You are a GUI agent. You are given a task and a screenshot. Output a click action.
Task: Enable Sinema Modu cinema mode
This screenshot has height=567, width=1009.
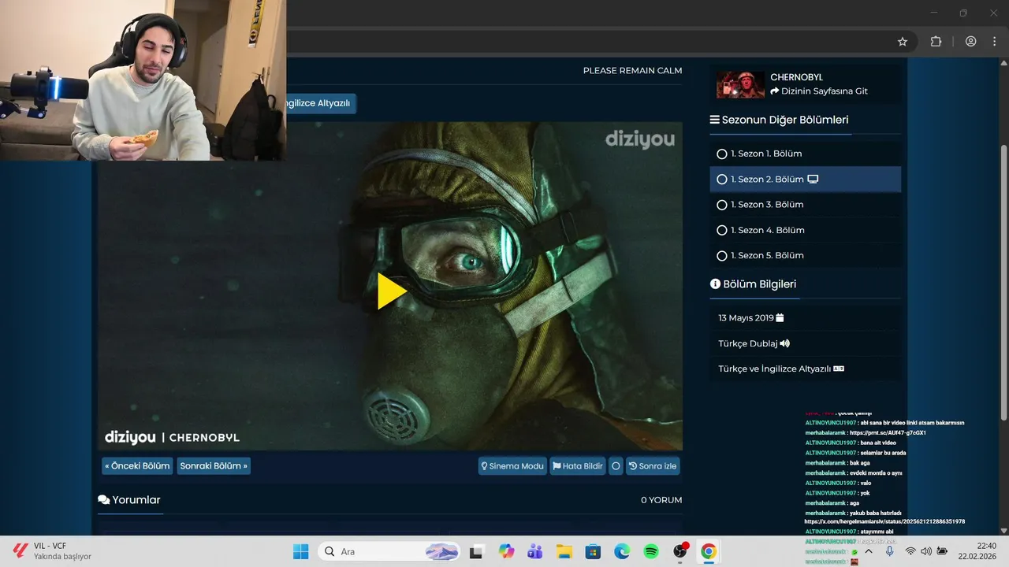(512, 466)
